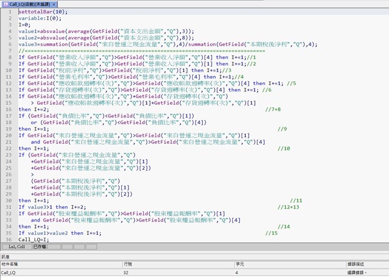Screen dimensions: 389x280
Task: Click line number 1 in the gutter
Action: click(10, 11)
